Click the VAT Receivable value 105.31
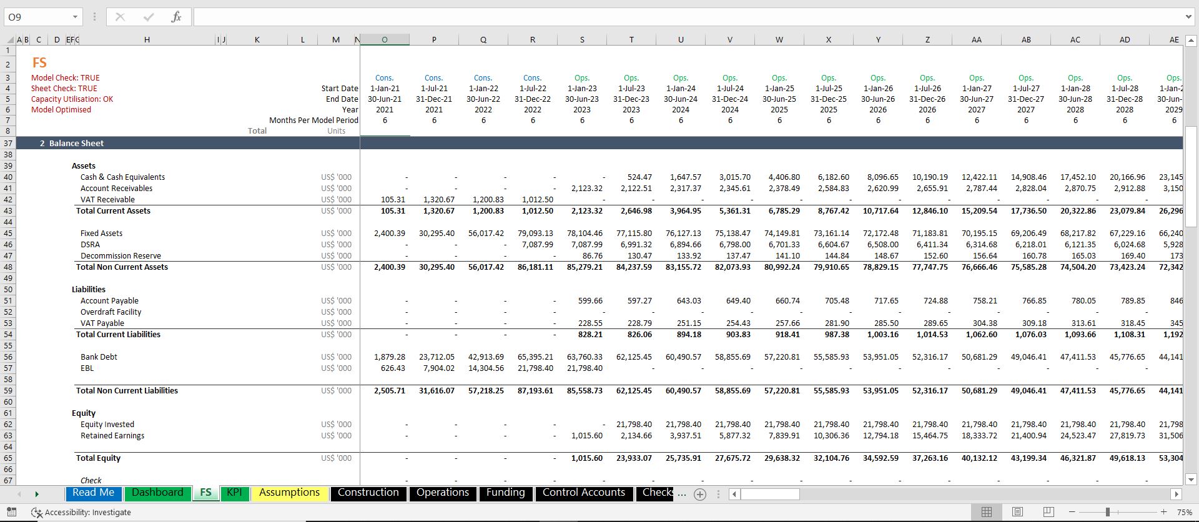 [393, 200]
